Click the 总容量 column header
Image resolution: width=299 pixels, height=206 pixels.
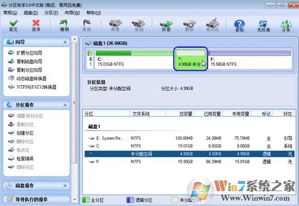click(180, 113)
